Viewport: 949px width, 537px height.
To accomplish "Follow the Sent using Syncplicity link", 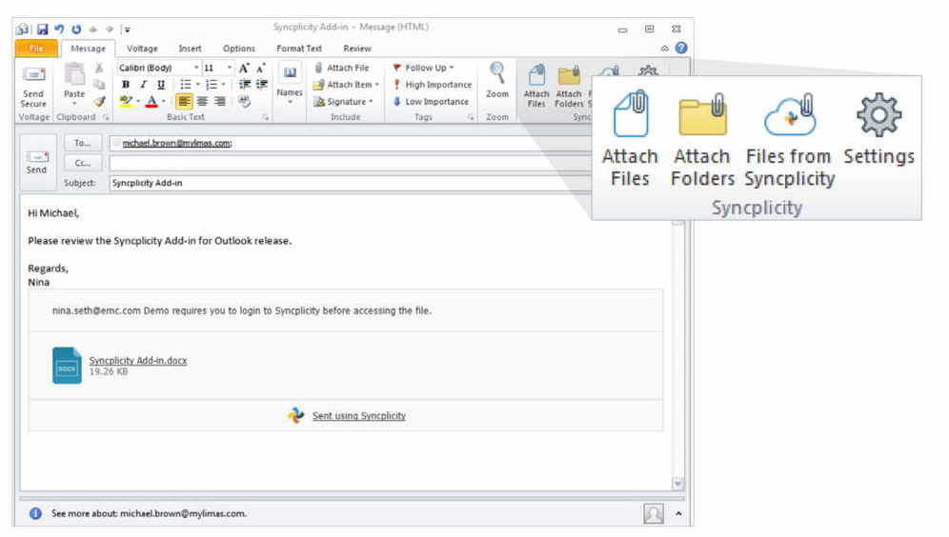I will click(359, 416).
